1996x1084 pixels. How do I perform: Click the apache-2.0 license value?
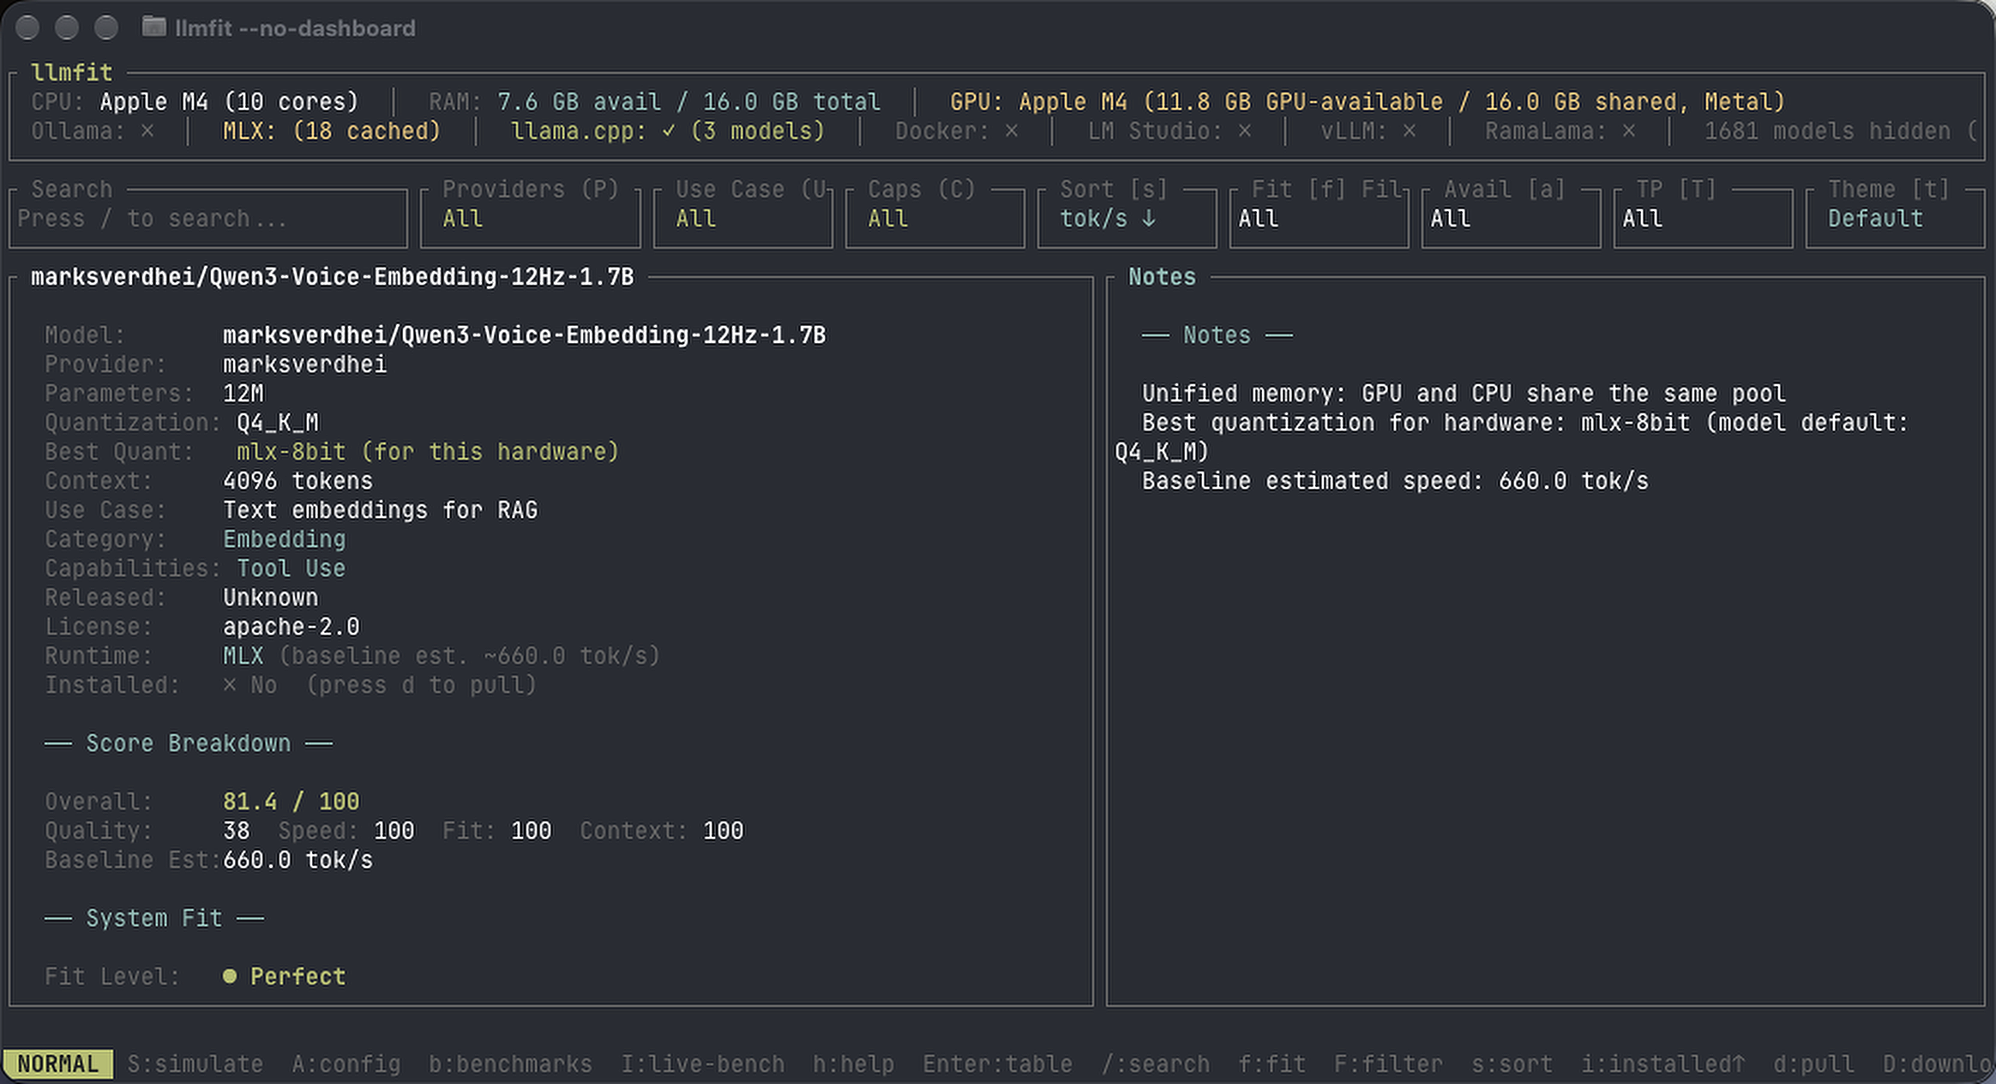pyautogui.click(x=291, y=627)
